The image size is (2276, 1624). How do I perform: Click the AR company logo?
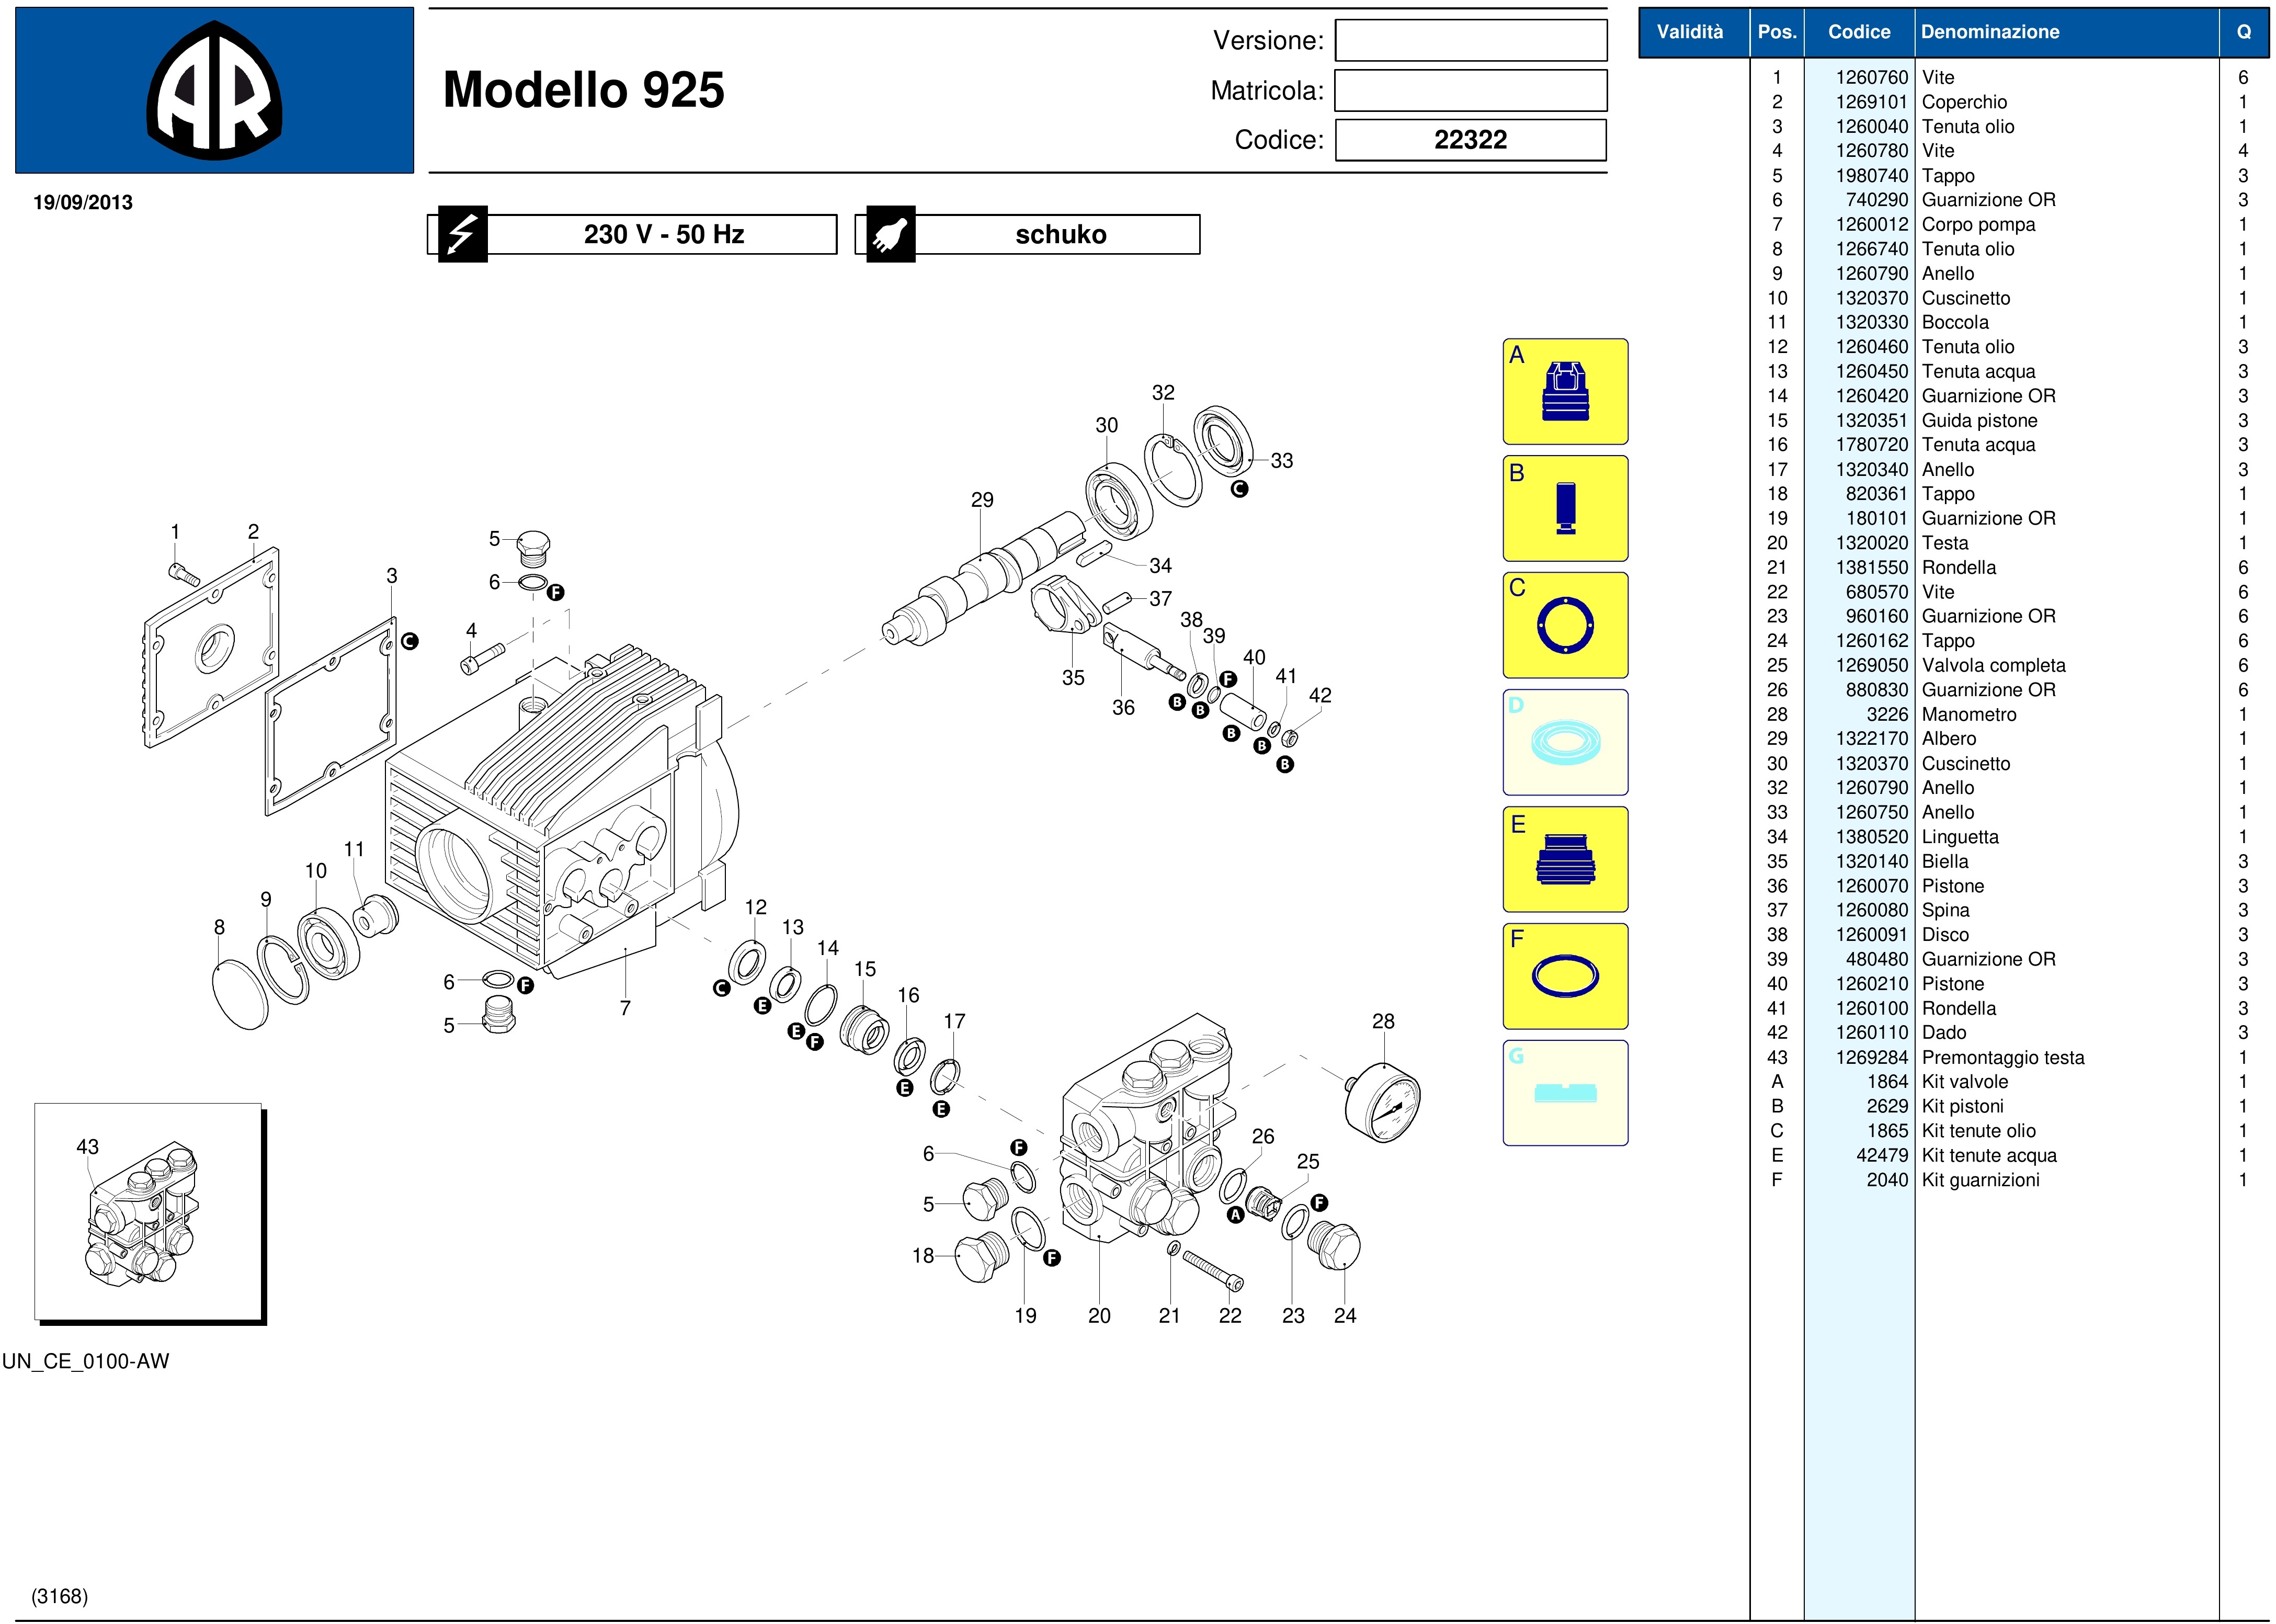(214, 91)
